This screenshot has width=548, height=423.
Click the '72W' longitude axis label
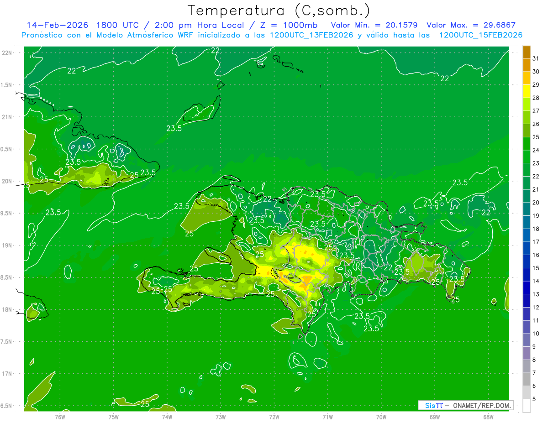tap(274, 417)
